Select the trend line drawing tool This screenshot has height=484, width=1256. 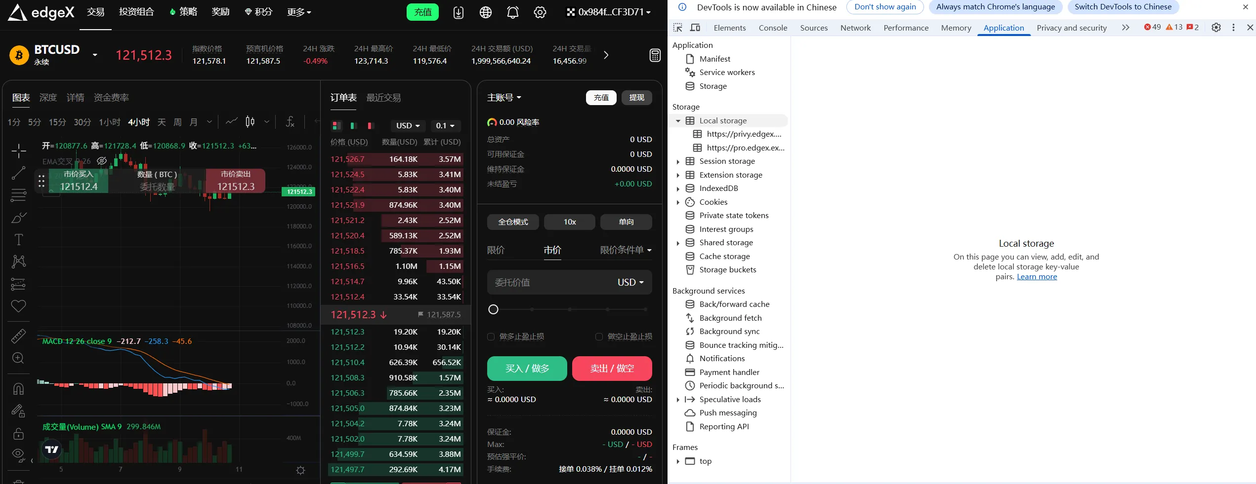(18, 173)
